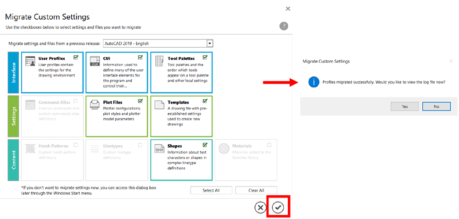Cancel migration with the X circle button
459x219 pixels.
260,208
